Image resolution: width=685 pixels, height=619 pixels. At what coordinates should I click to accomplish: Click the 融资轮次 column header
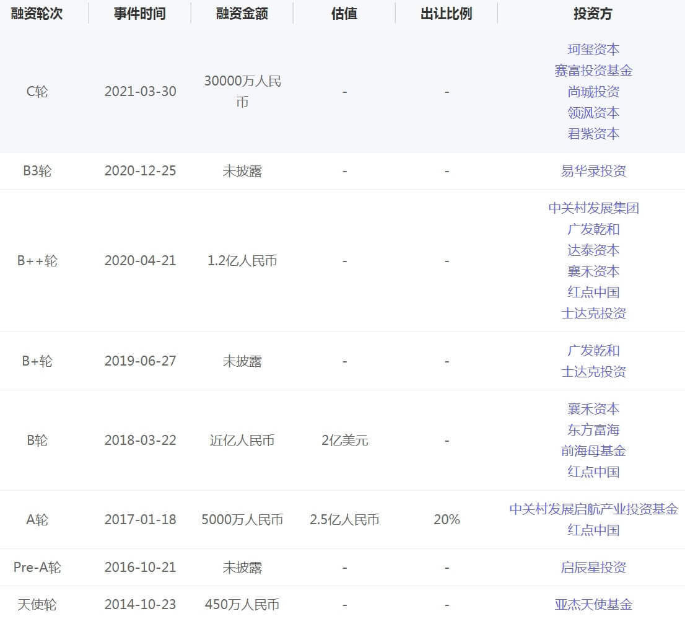[37, 14]
